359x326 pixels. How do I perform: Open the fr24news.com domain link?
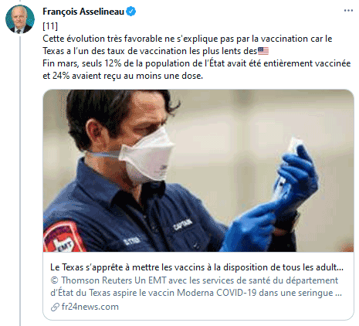(90, 307)
